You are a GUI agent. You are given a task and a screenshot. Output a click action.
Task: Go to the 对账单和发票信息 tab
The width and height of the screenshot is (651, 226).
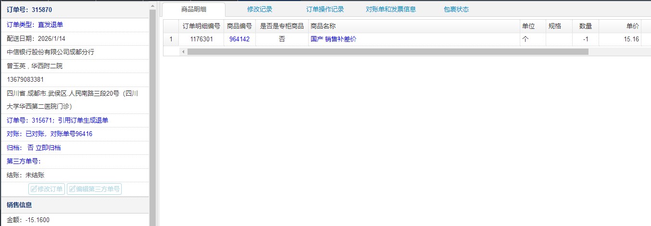(x=390, y=9)
